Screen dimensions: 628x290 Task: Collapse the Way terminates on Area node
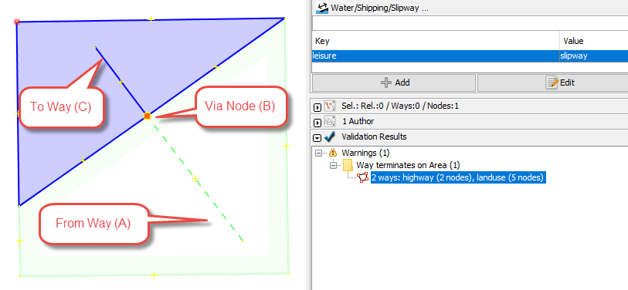click(333, 165)
